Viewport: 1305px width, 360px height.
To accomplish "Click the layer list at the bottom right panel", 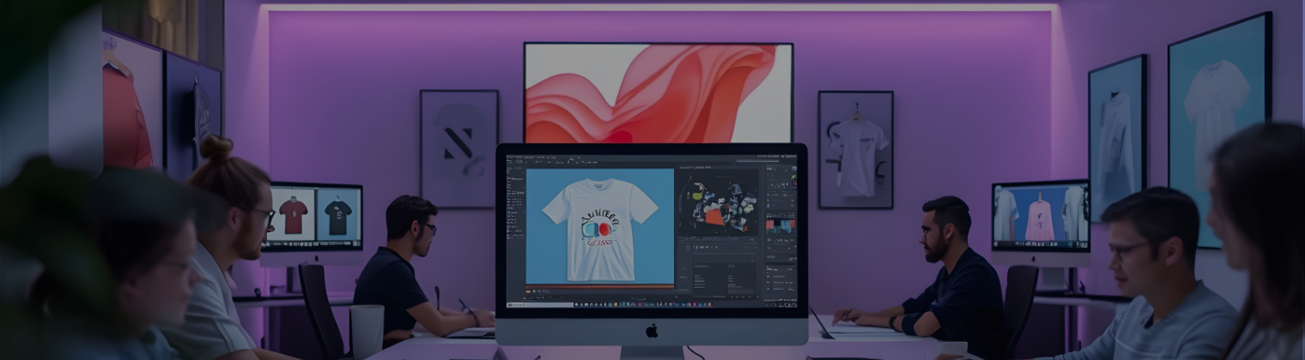I will pyautogui.click(x=780, y=279).
